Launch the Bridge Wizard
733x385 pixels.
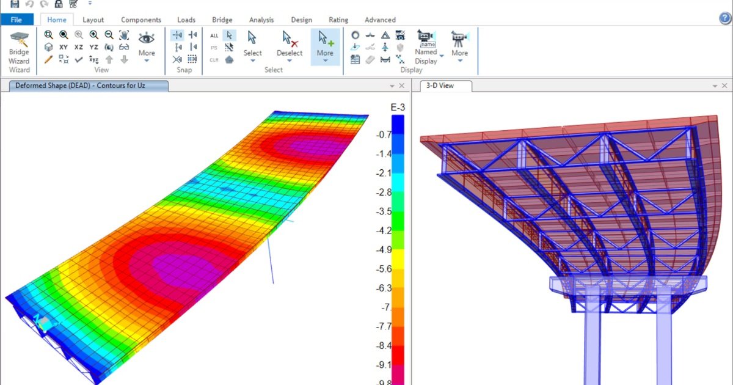click(20, 51)
